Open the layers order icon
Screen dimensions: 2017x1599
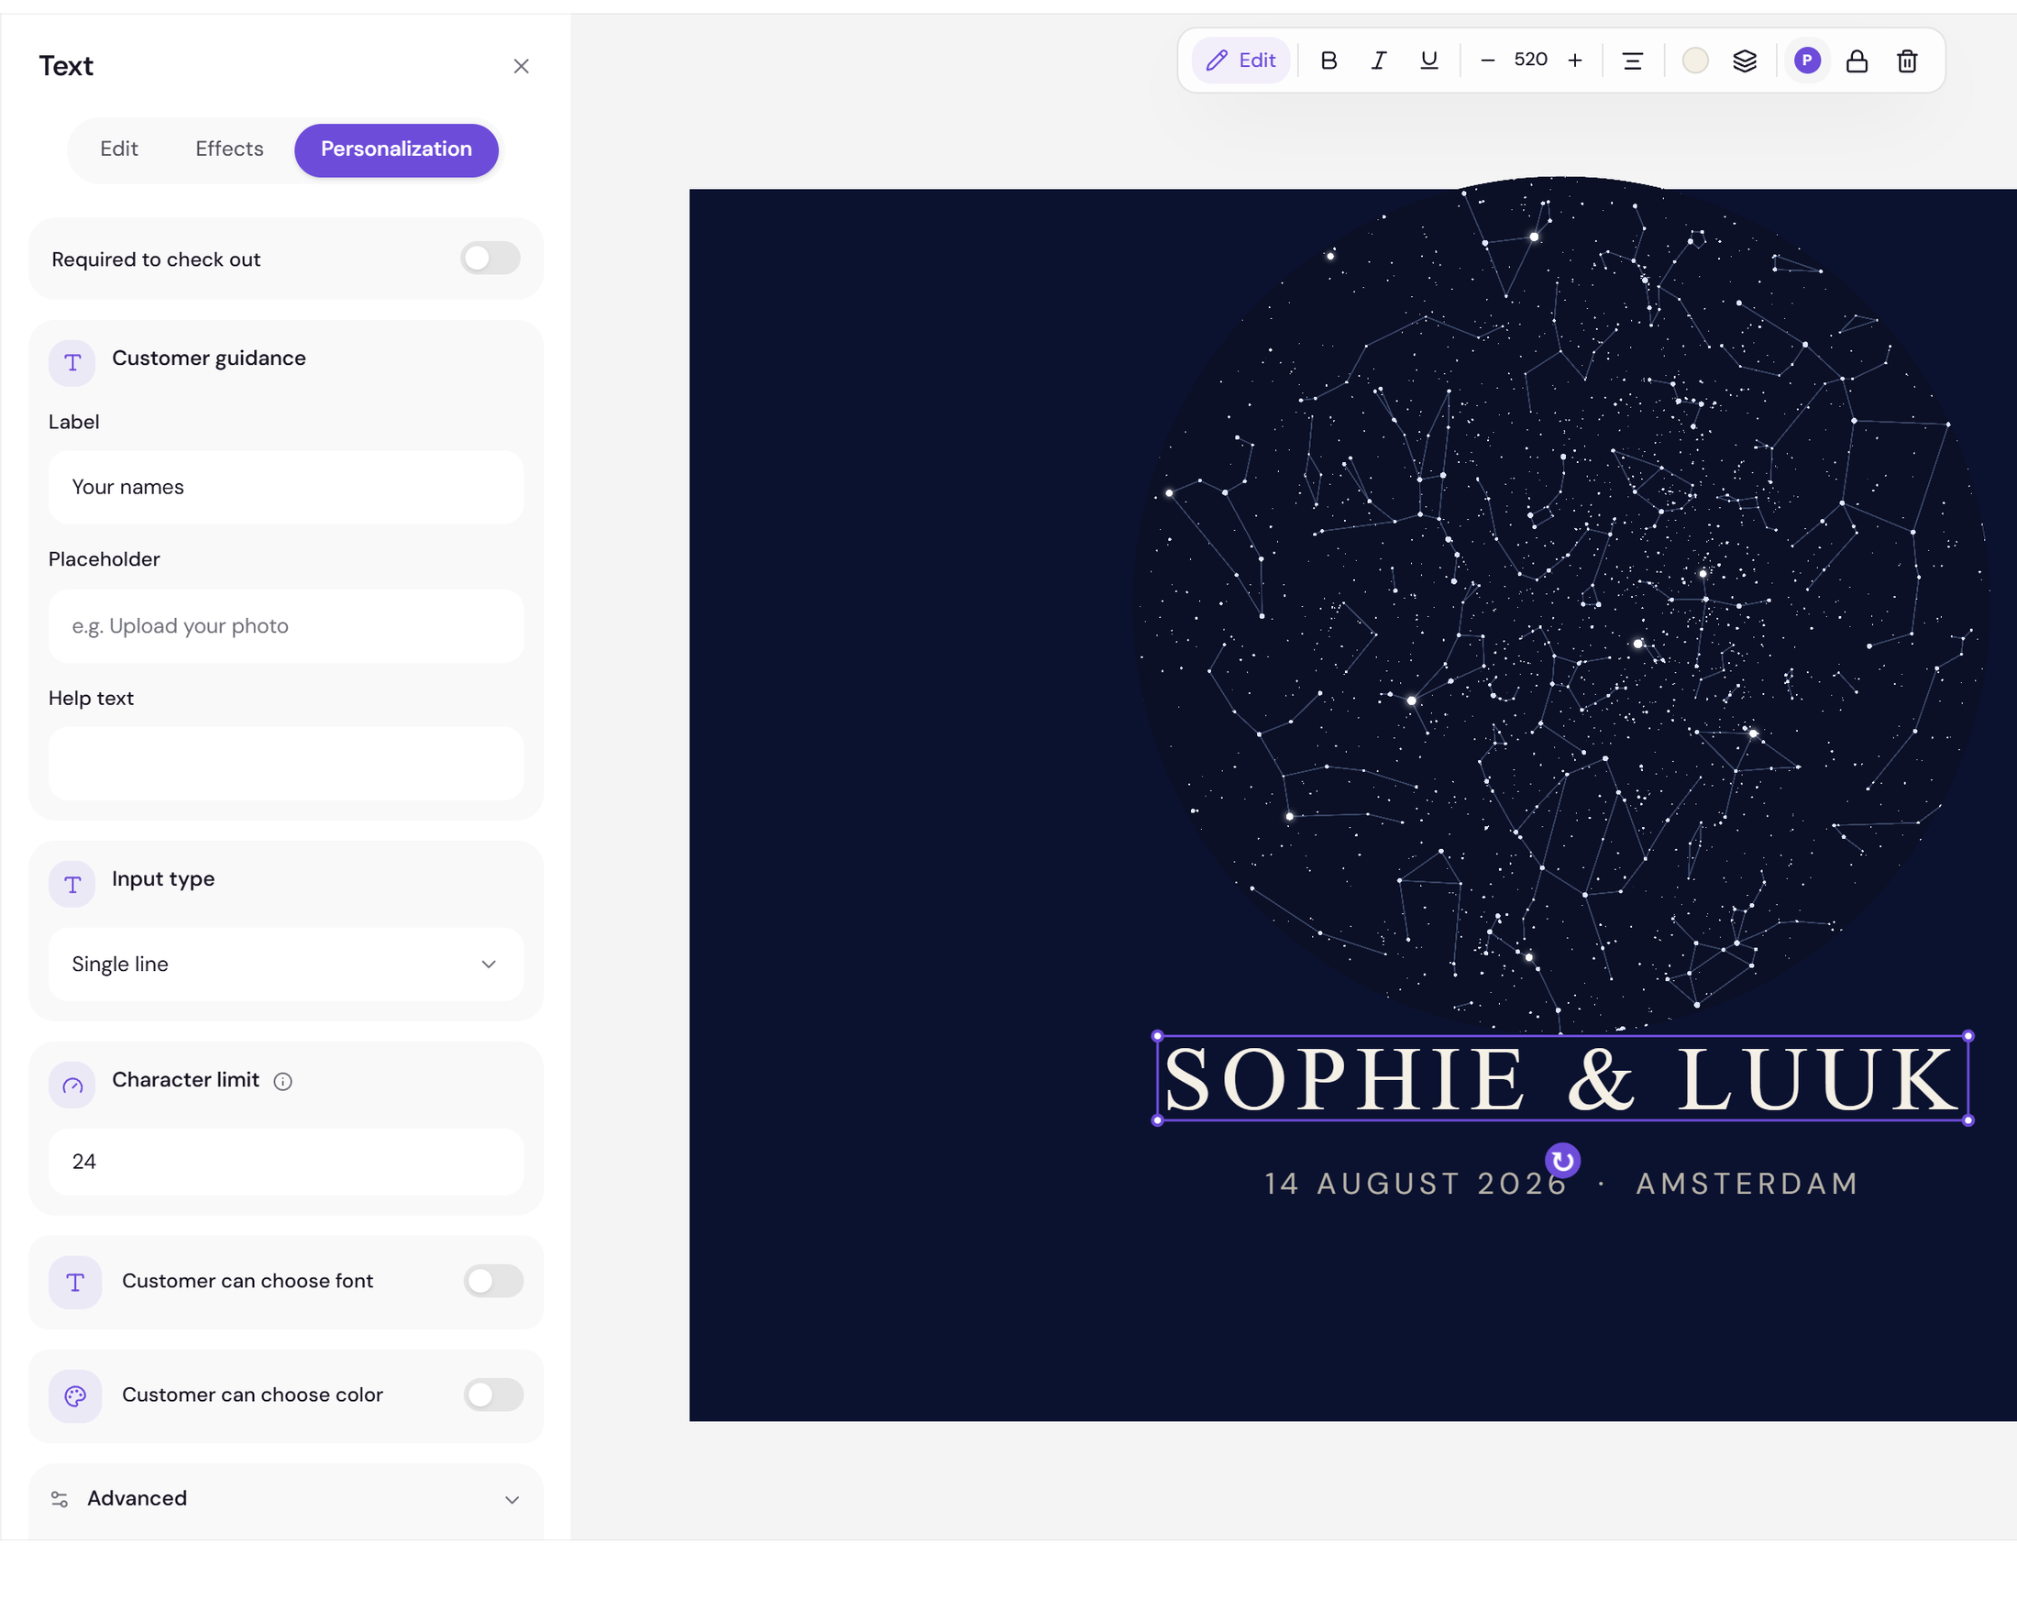pyautogui.click(x=1745, y=61)
